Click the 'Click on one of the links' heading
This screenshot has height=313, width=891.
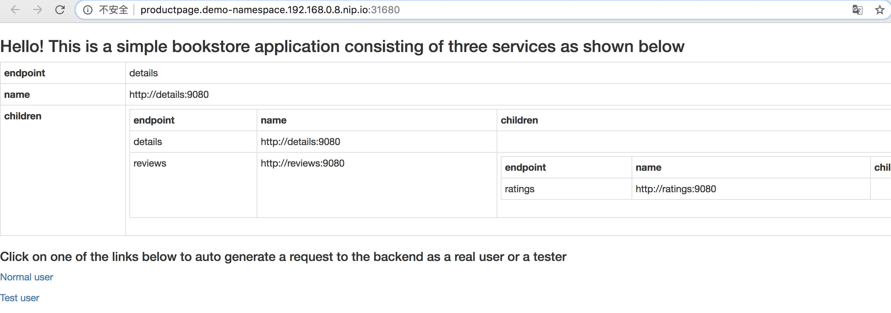283,257
